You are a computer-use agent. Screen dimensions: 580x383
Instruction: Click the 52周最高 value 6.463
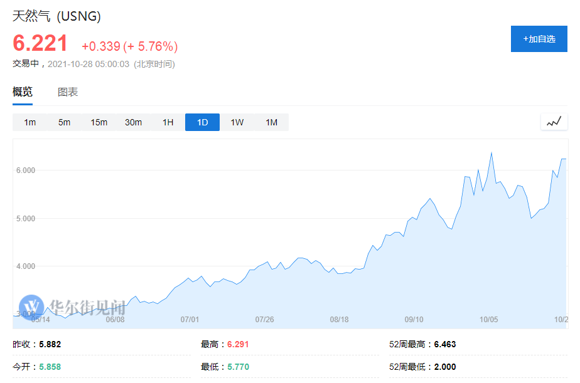pos(444,344)
